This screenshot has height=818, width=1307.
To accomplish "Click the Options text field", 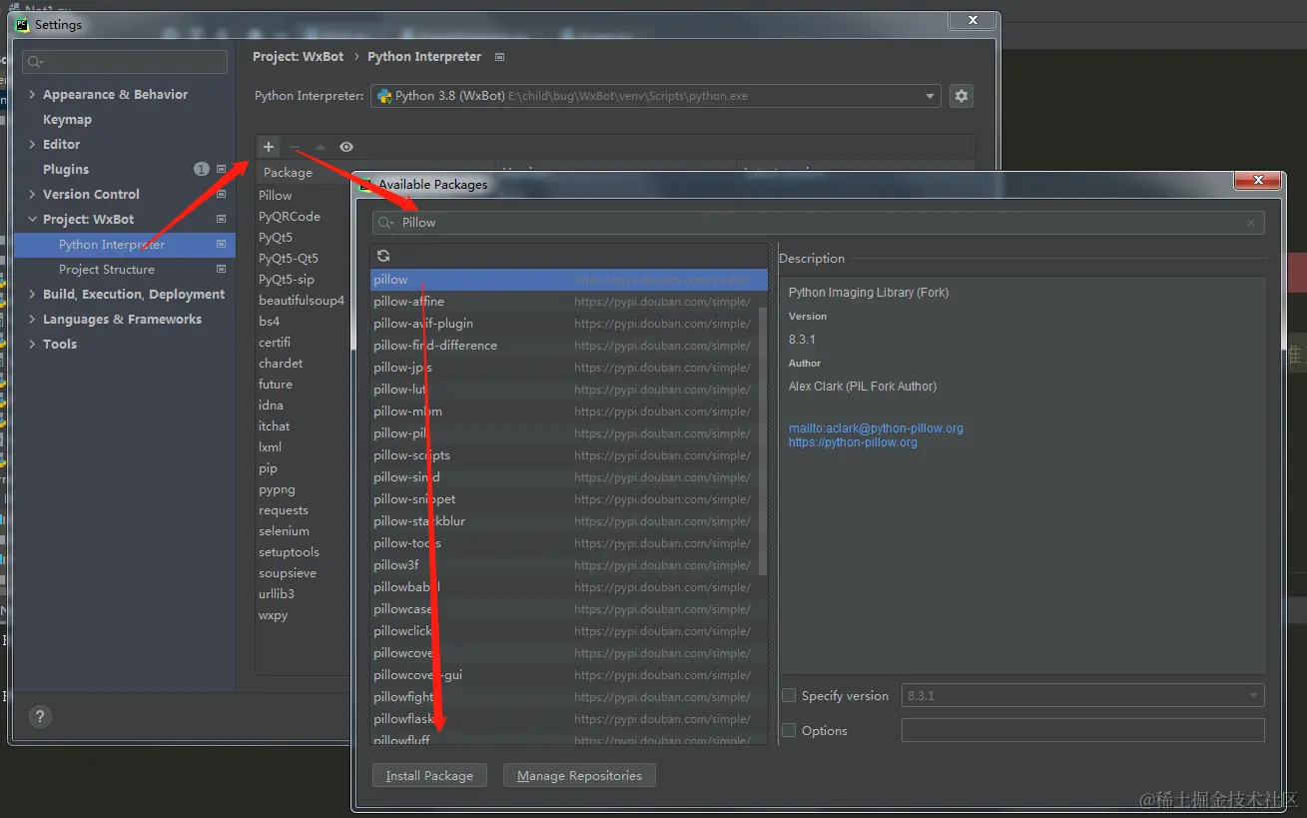I will [x=1083, y=730].
